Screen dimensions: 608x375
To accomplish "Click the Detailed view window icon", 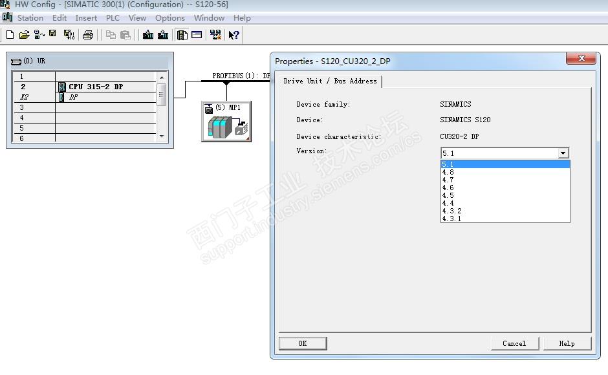I will (197, 35).
